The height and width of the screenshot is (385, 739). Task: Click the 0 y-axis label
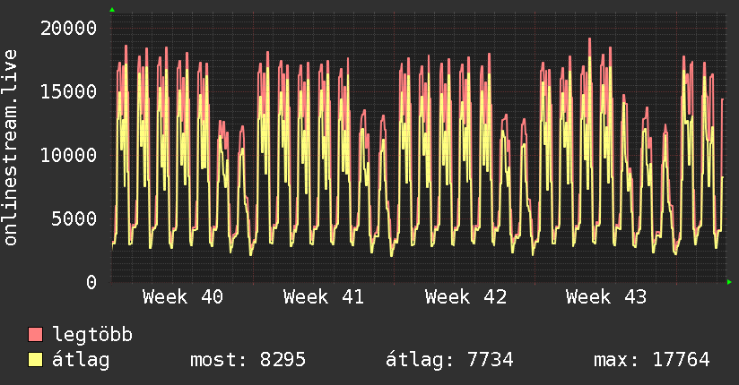(91, 282)
